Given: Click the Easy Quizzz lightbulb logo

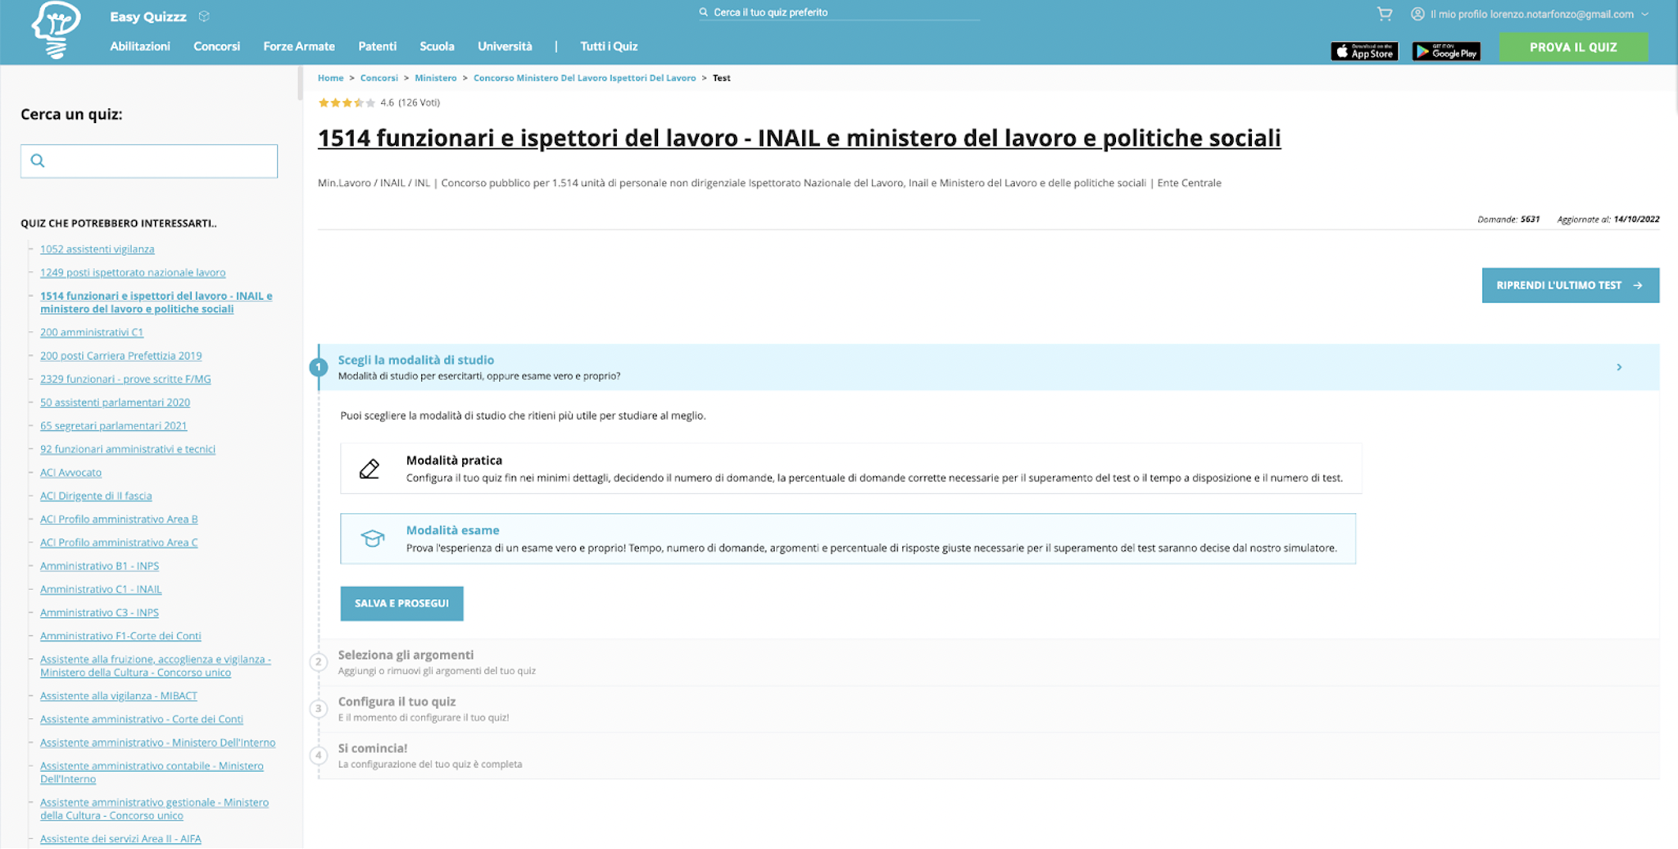Looking at the screenshot, I should 56,30.
